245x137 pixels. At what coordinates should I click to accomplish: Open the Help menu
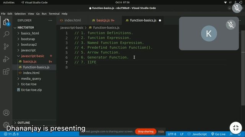coord(64,14)
